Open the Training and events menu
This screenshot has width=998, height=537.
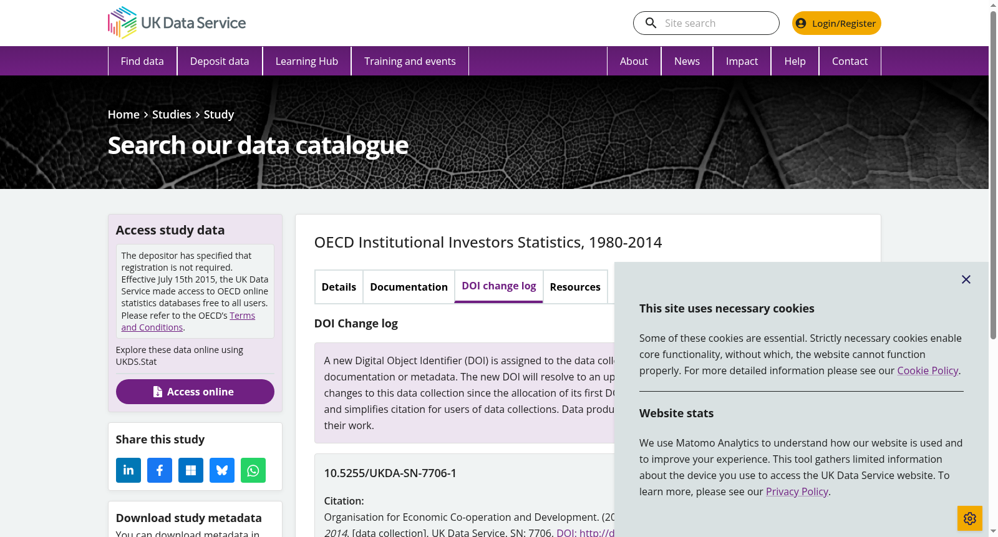point(410,61)
